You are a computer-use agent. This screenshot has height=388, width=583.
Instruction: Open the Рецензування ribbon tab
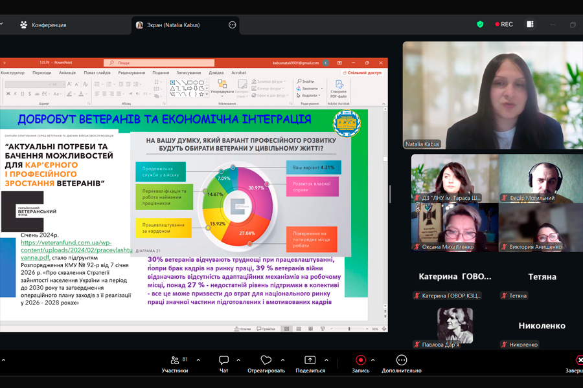pos(131,73)
